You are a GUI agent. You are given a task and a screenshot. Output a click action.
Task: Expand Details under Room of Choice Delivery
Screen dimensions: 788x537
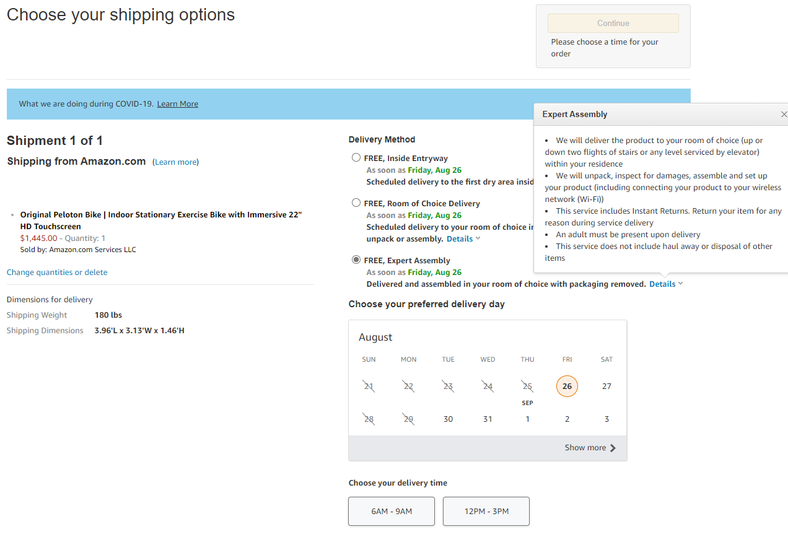point(463,239)
